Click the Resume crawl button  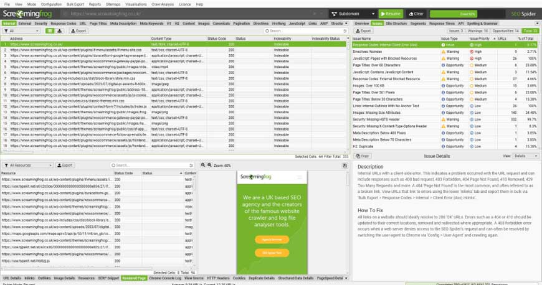(x=390, y=14)
